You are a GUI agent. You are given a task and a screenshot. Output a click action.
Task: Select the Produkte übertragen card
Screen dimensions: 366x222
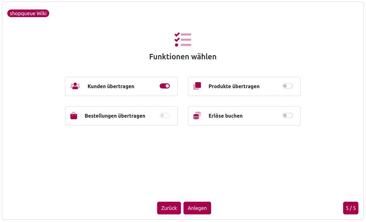click(244, 86)
